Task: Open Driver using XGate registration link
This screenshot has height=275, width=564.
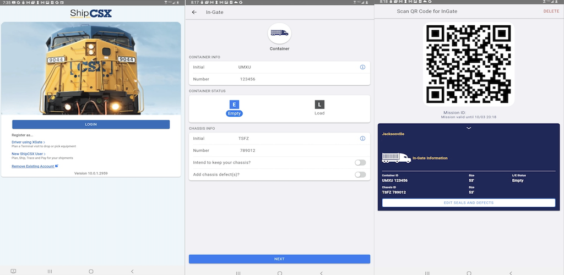Action: pyautogui.click(x=28, y=142)
